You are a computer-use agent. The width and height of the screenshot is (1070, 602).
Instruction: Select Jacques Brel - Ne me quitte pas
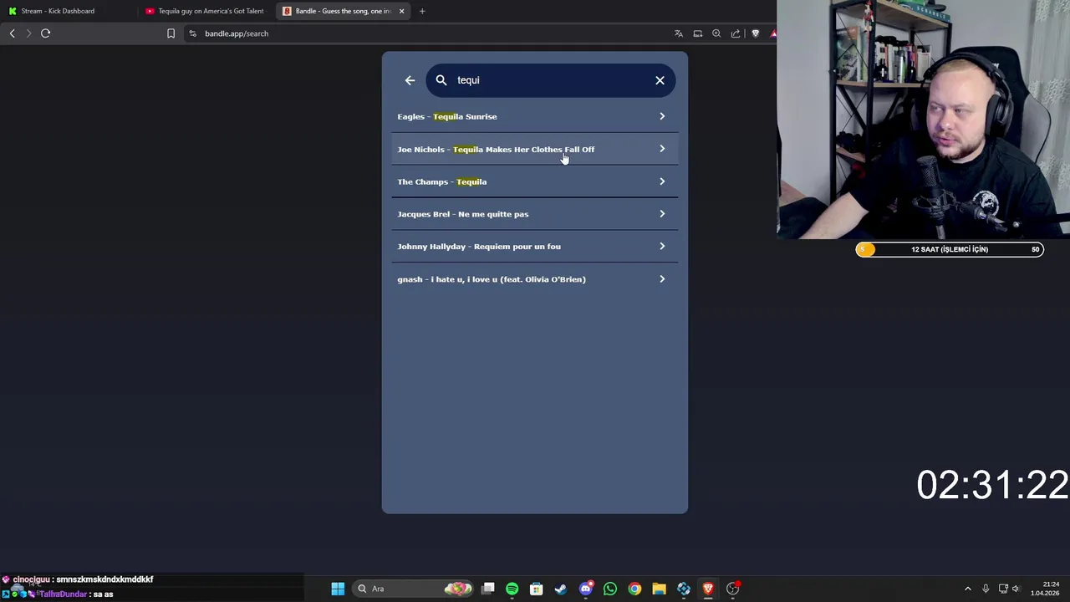click(x=534, y=214)
